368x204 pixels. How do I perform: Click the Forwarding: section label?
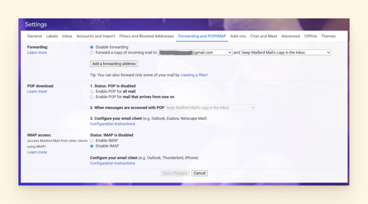37,47
